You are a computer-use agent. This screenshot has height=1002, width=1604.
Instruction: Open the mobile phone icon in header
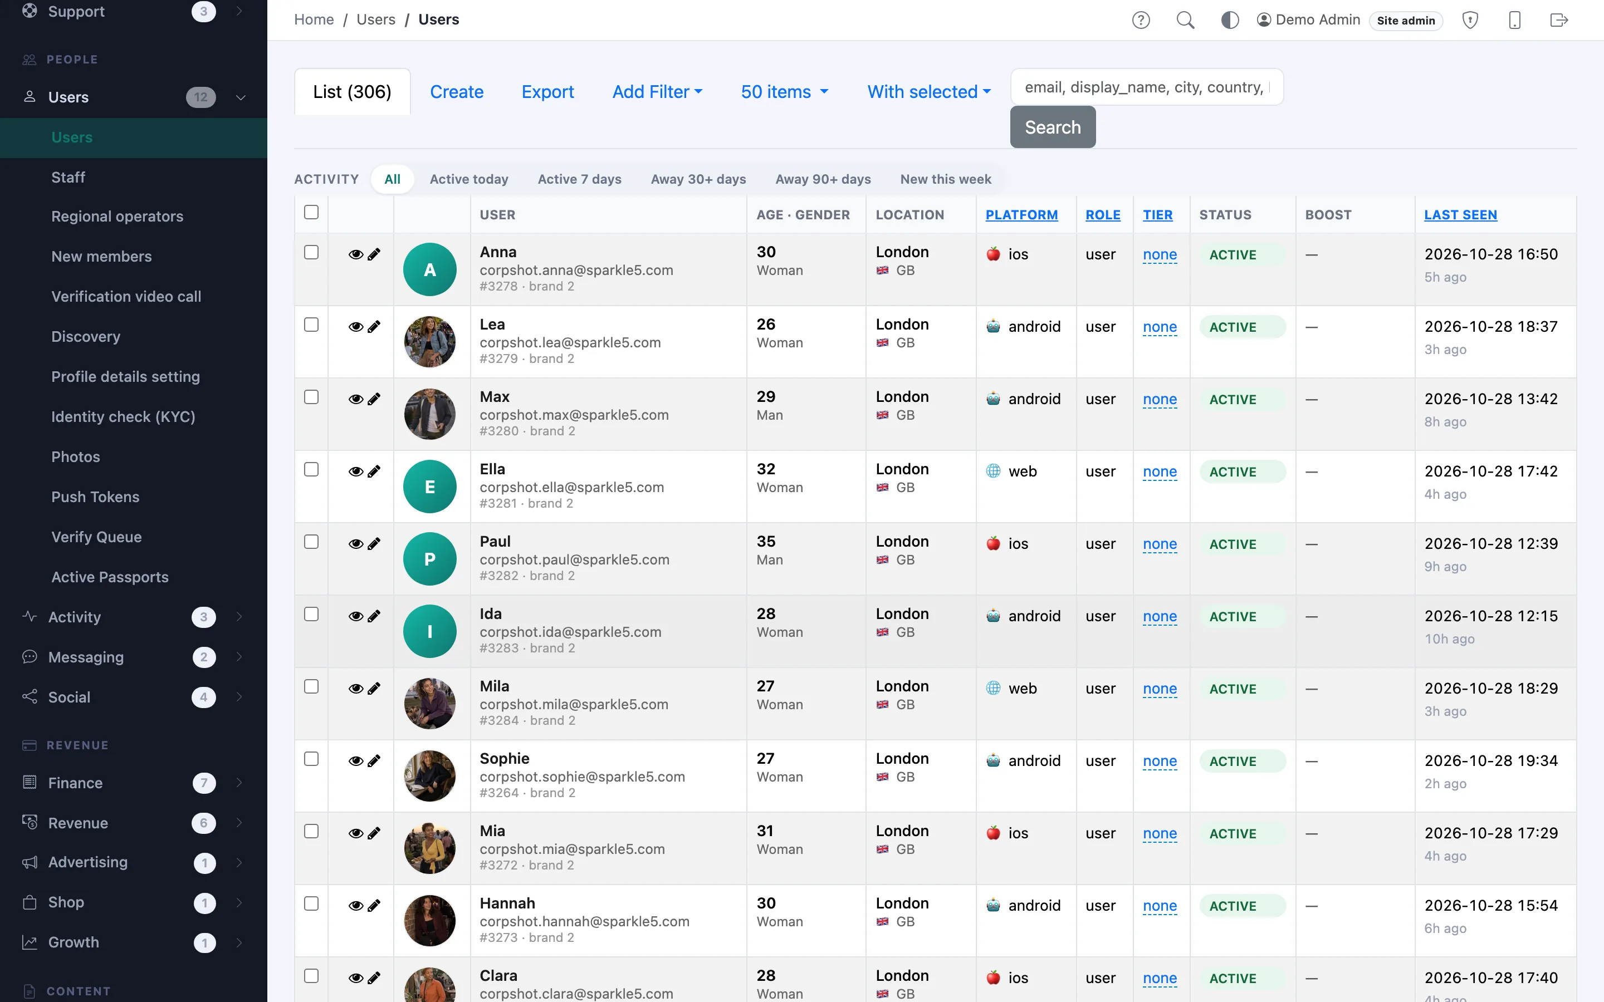pyautogui.click(x=1514, y=20)
